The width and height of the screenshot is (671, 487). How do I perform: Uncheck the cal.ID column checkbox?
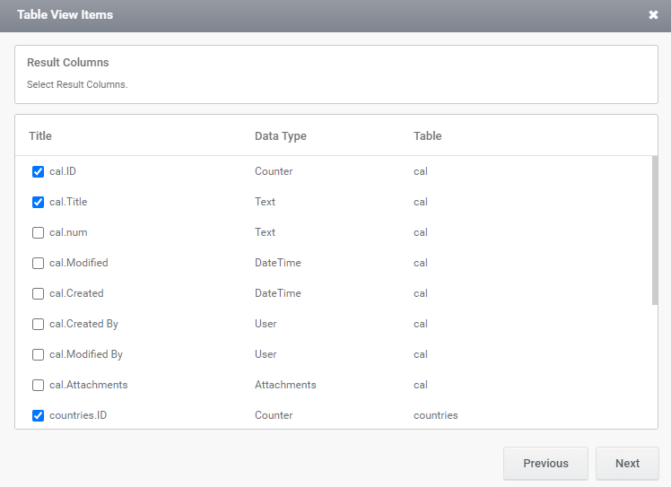pos(38,171)
